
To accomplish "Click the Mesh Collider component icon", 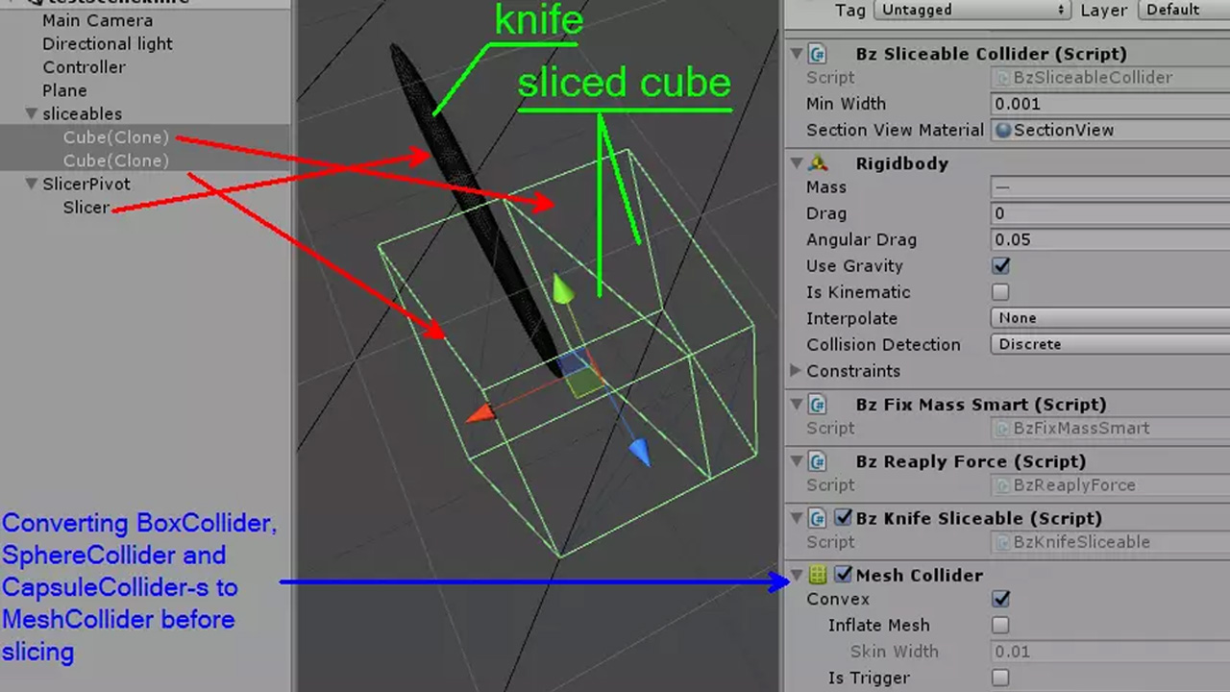I will pos(818,575).
